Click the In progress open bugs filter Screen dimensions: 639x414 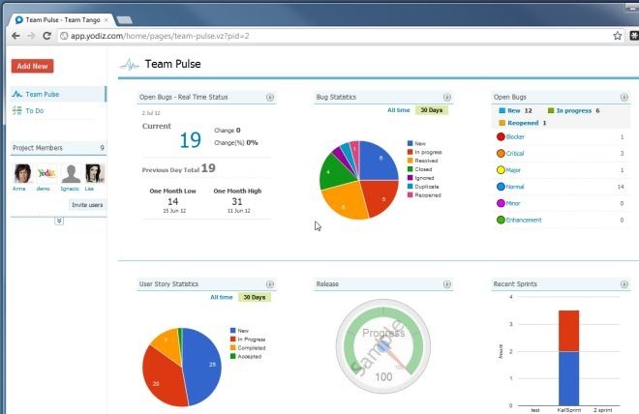[x=573, y=110]
